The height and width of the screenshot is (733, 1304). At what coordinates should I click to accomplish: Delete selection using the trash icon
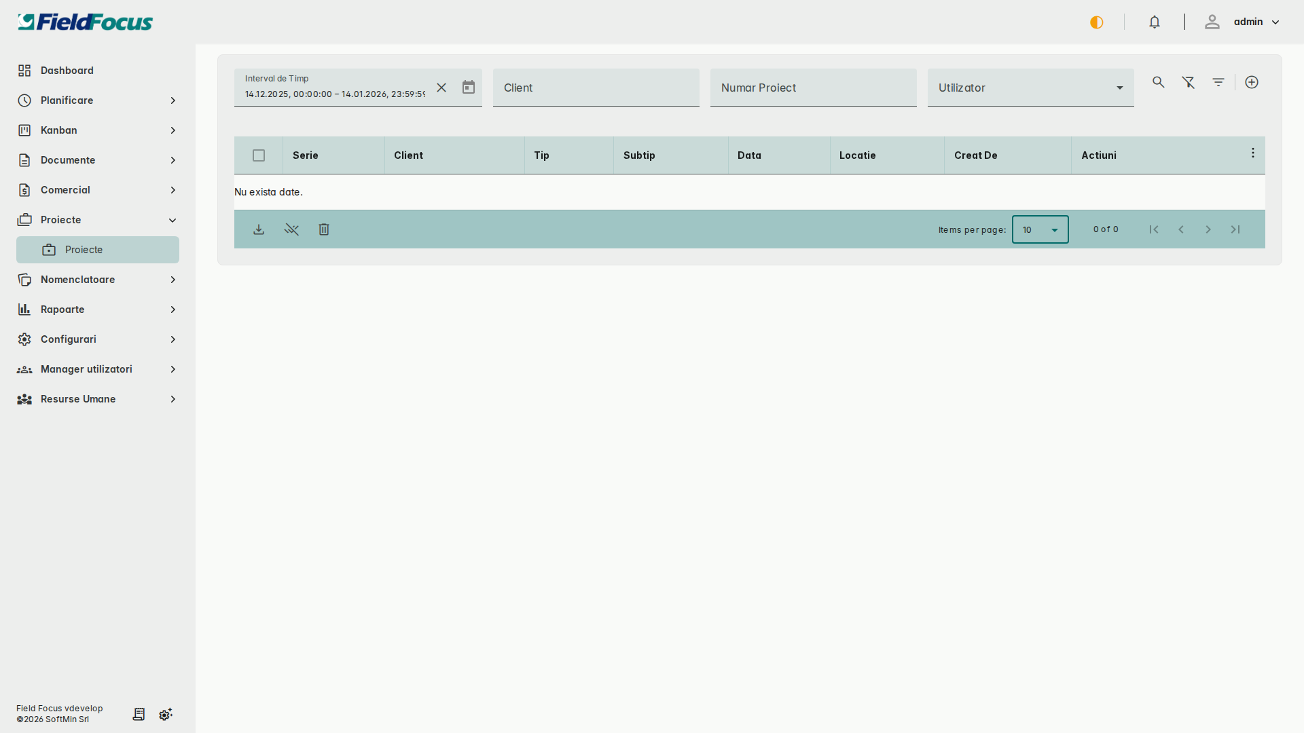pos(324,229)
